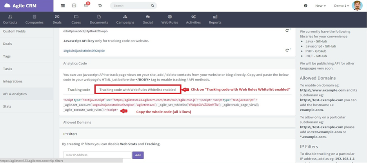Focus the New IP Address field

[x=97, y=155]
